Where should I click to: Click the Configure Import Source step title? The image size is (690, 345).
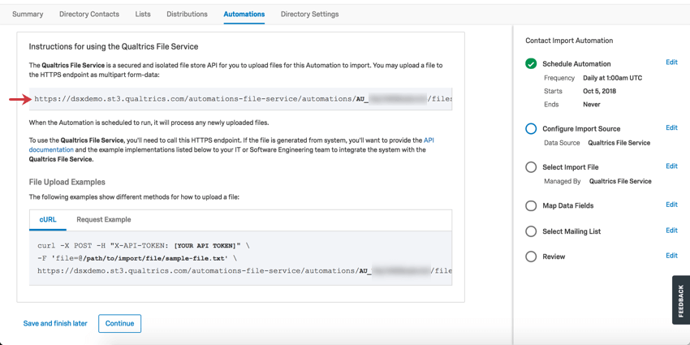click(581, 129)
